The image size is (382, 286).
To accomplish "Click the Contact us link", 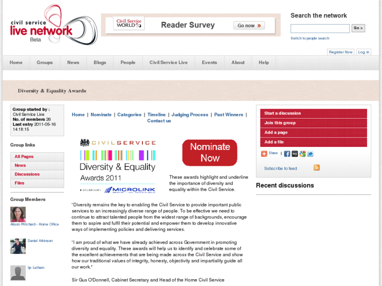I will pyautogui.click(x=159, y=121).
